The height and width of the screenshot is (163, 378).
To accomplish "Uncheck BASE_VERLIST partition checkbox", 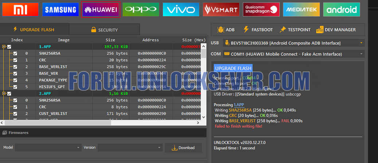I will coord(15,67).
